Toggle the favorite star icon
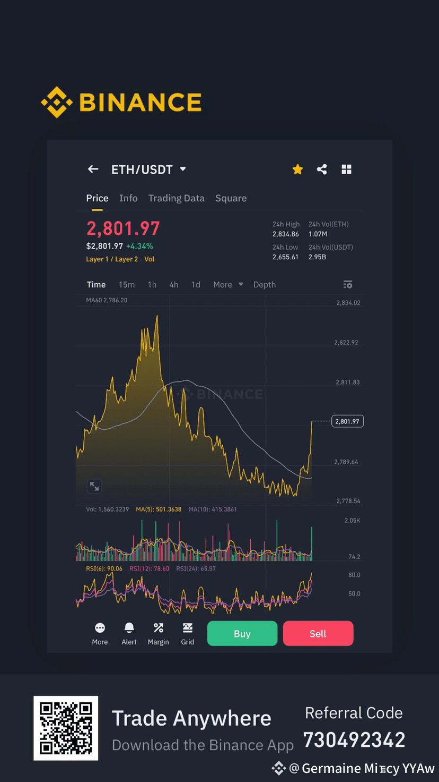 [x=297, y=169]
